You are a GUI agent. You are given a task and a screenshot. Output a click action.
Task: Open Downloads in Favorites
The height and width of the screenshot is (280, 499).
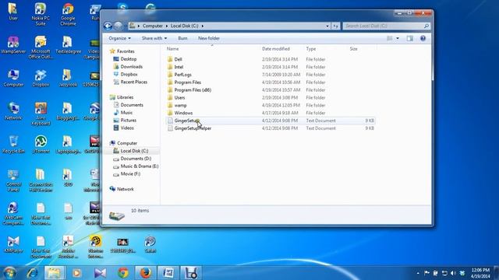tap(132, 67)
